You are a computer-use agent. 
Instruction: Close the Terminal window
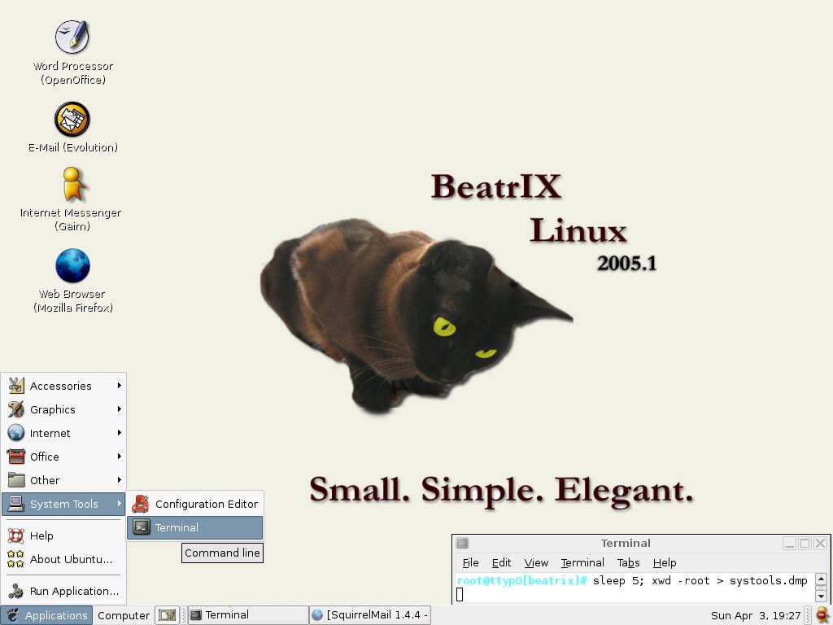point(820,543)
